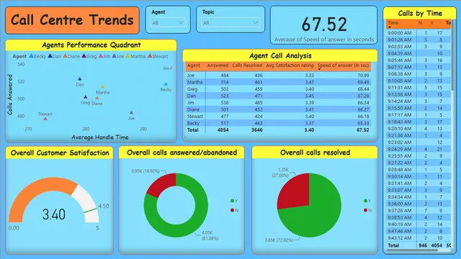461x259 pixels.
Task: Select the 9:37:26 AM time row
Action: [x=419, y=210]
